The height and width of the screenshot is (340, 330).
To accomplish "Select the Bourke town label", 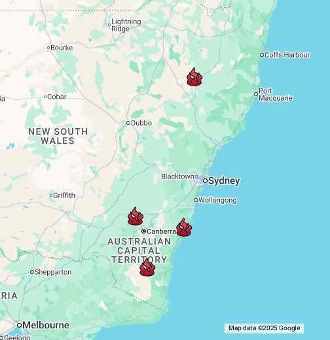I will tap(62, 48).
